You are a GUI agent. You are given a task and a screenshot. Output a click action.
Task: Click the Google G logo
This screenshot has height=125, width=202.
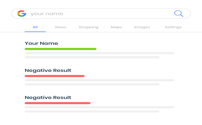coord(22,13)
